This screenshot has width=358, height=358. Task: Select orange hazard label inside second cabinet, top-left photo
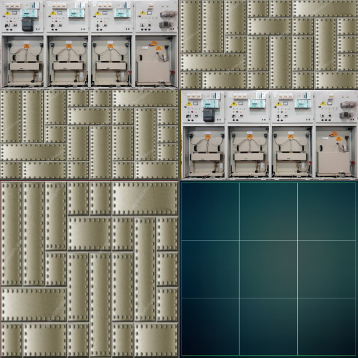pyautogui.click(x=68, y=46)
